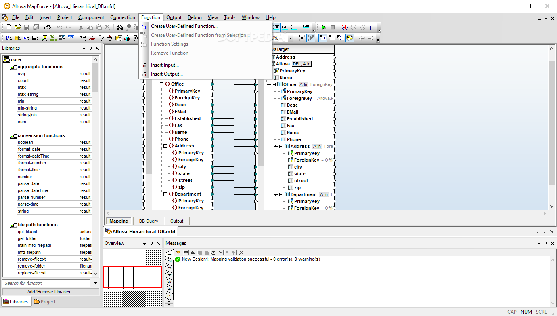The image size is (557, 316).
Task: Open the Component menu
Action: [x=91, y=17]
